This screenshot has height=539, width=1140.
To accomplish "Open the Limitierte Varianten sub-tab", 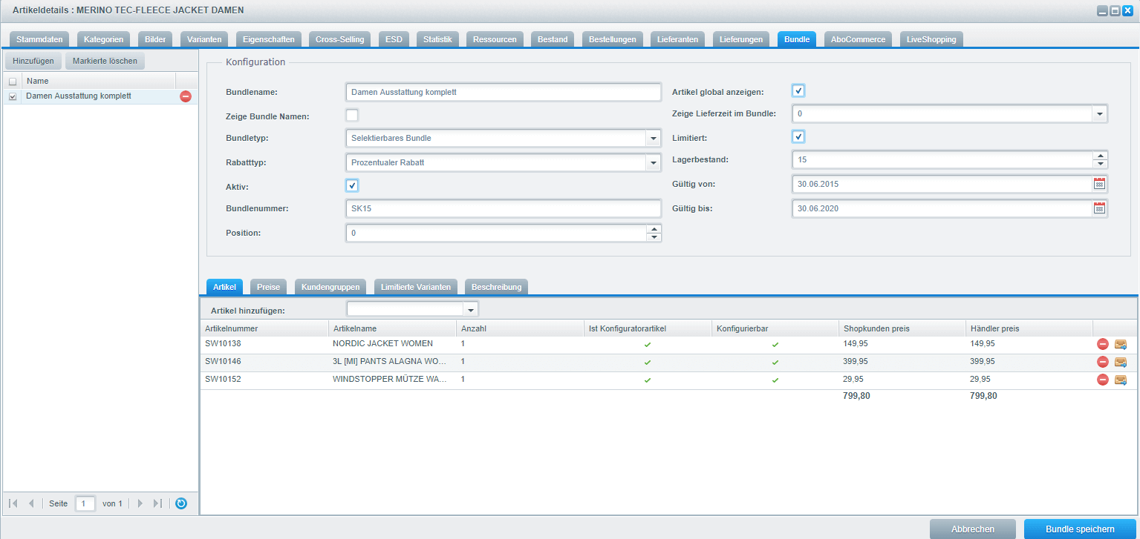I will coord(415,287).
